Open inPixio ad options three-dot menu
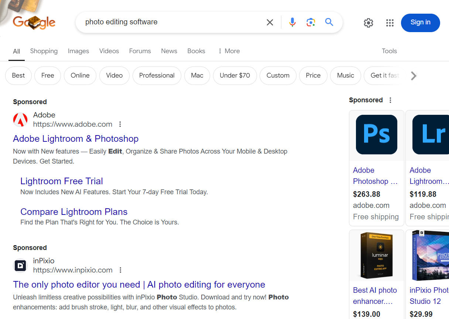Screen dimensions: 449x319 coord(120,270)
